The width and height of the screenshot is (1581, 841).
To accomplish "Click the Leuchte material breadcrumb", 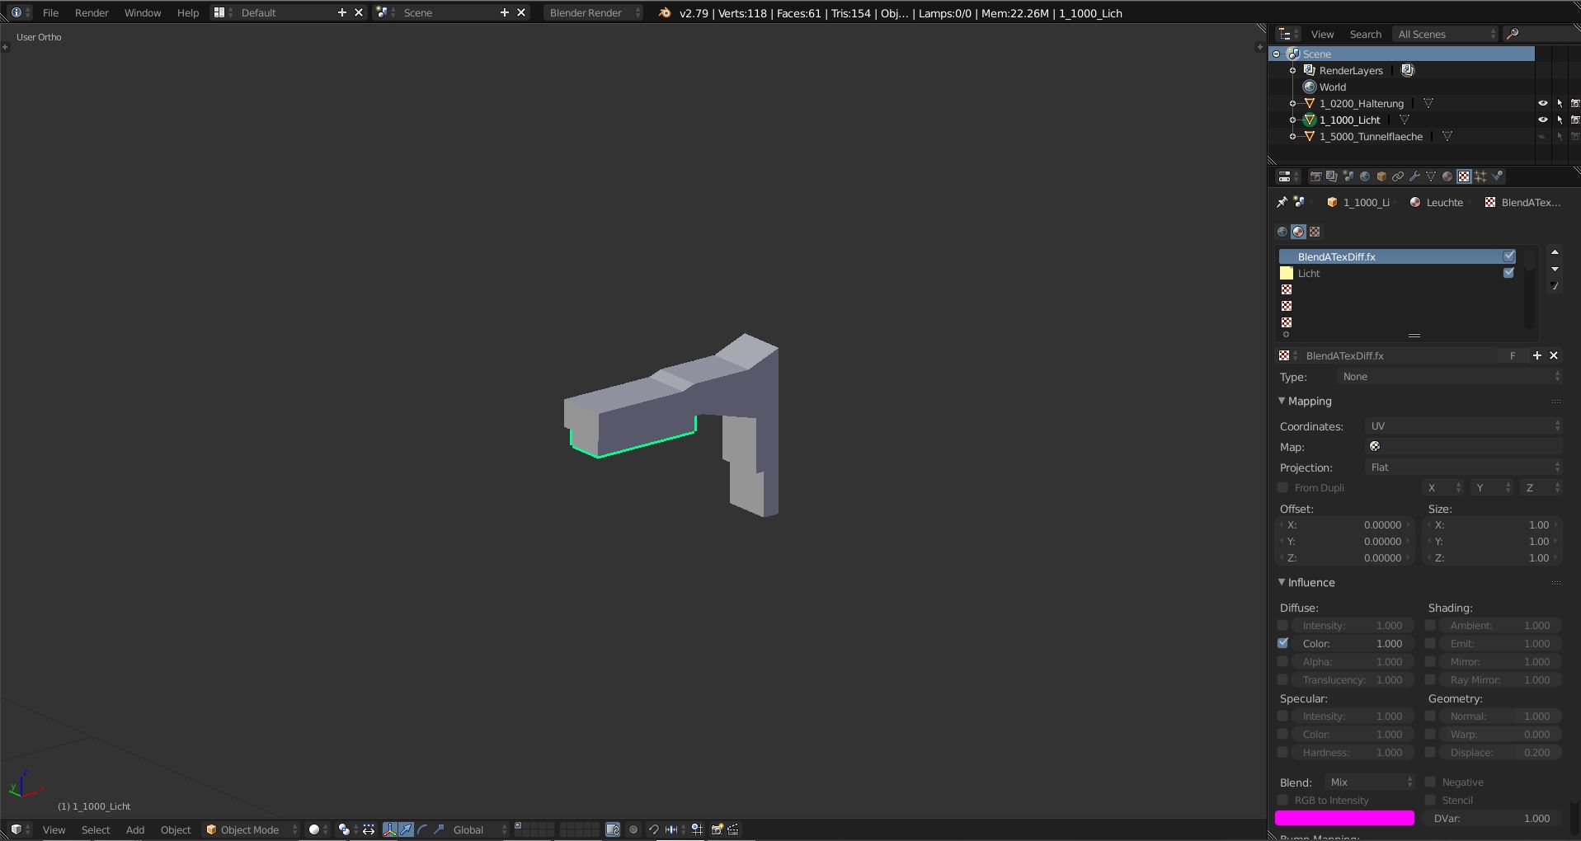I will coord(1443,202).
